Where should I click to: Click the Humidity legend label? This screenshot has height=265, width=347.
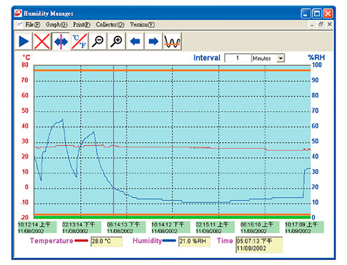coord(147,241)
